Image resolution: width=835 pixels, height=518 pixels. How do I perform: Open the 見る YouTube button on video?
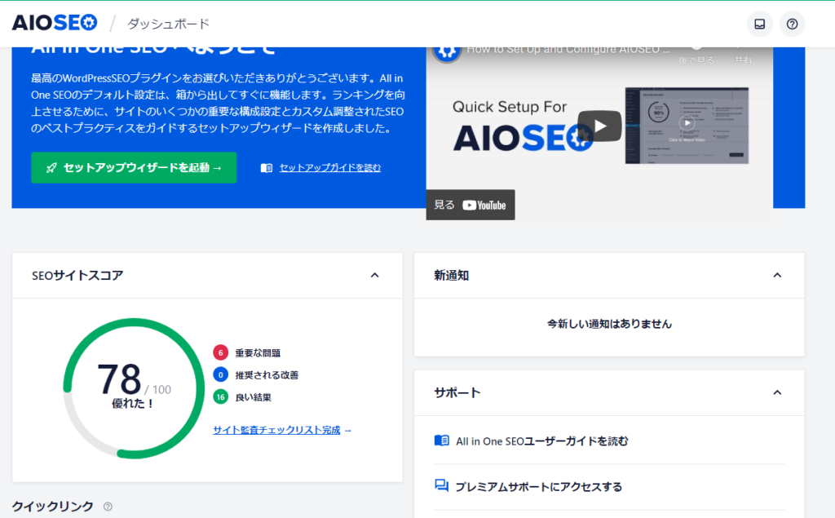[x=471, y=205]
